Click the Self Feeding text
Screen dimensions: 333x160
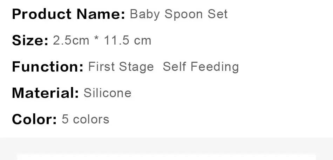[x=201, y=67]
